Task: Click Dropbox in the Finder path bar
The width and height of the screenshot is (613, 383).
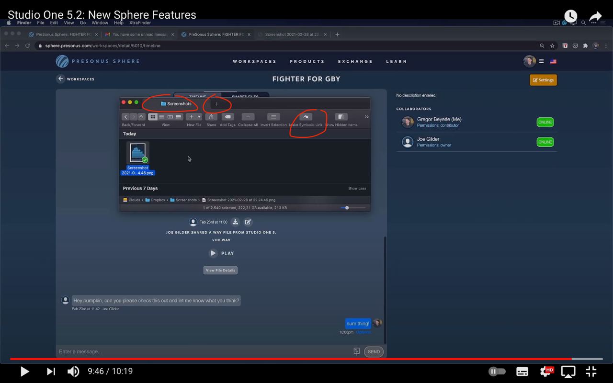Action: (155, 200)
